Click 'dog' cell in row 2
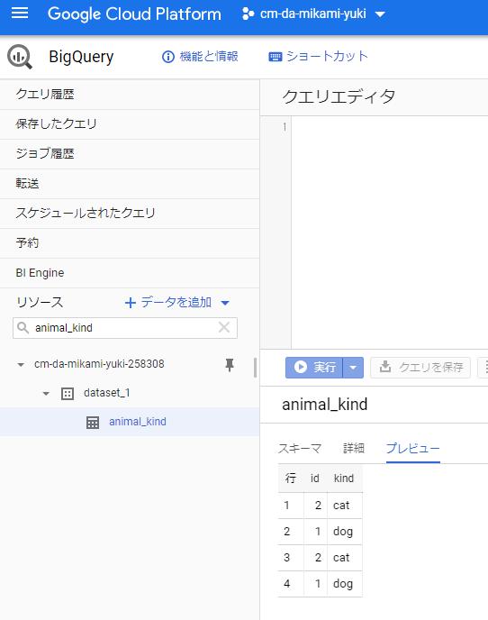This screenshot has width=488, height=620. [343, 532]
